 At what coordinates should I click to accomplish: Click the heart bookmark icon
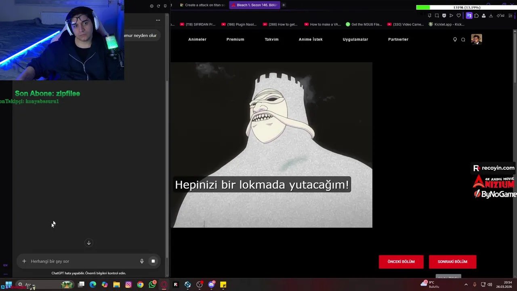[x=458, y=16]
